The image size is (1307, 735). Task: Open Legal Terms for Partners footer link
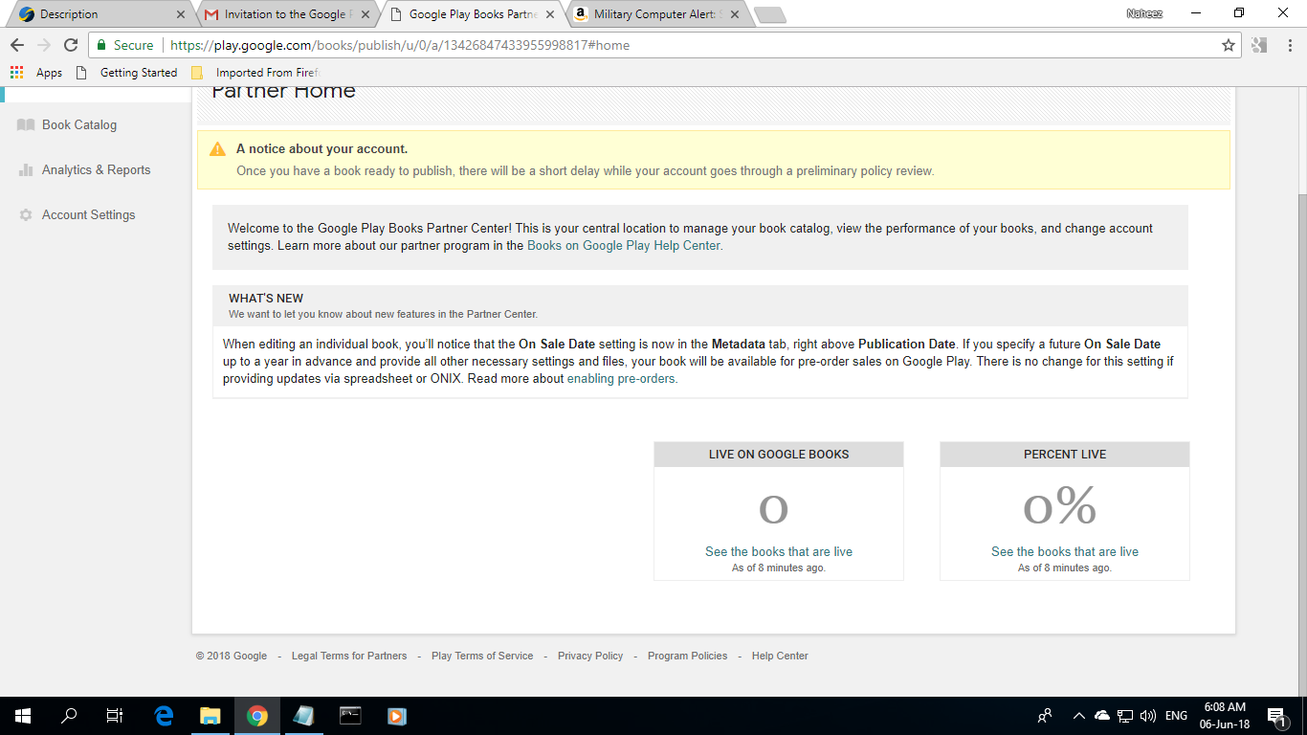coord(349,656)
